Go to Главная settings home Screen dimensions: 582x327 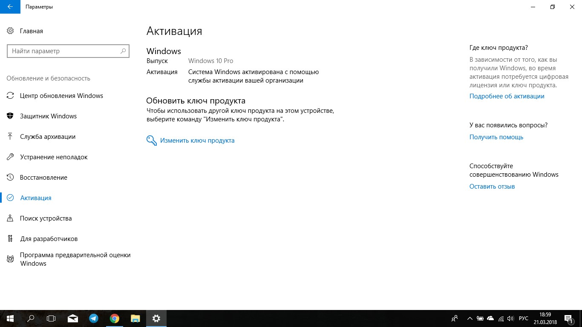(x=32, y=31)
